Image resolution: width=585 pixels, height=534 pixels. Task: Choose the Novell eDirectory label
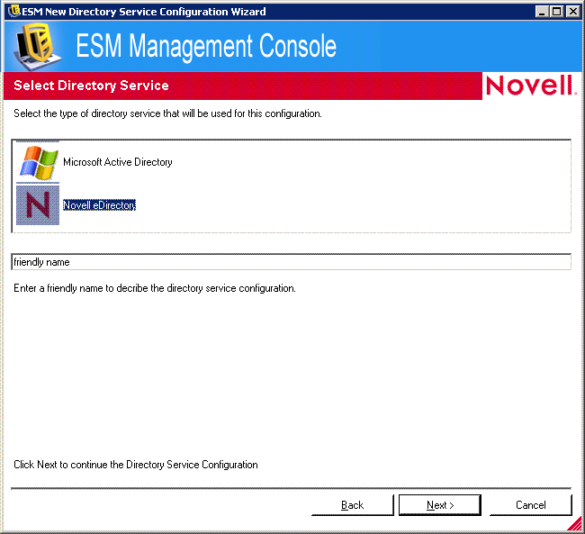(x=99, y=205)
